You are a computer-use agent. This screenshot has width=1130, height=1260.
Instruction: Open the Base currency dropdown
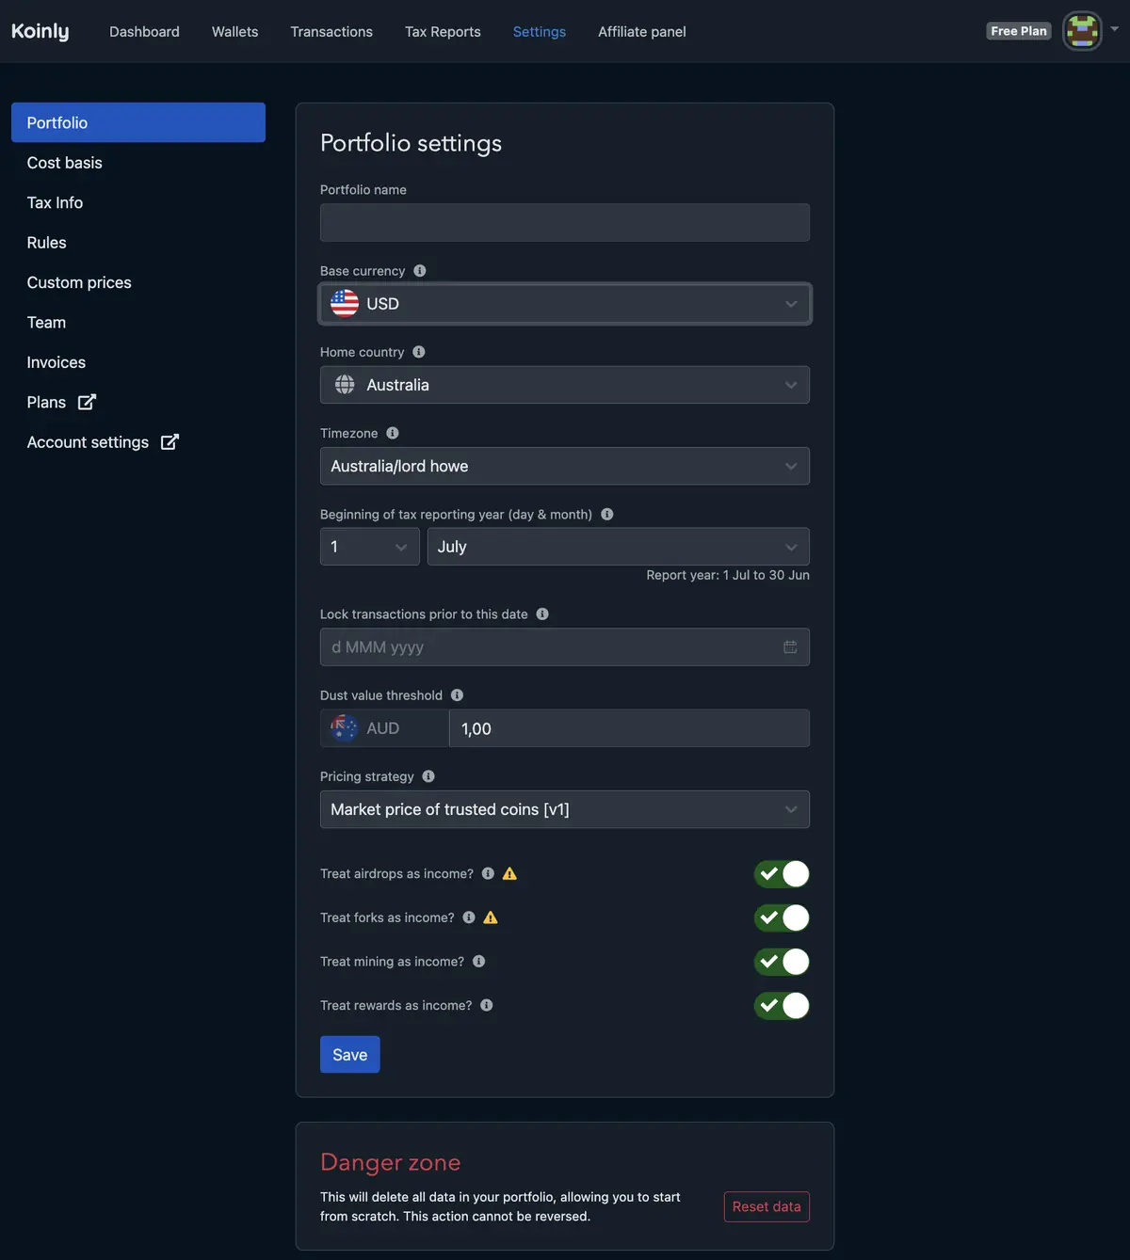(564, 303)
